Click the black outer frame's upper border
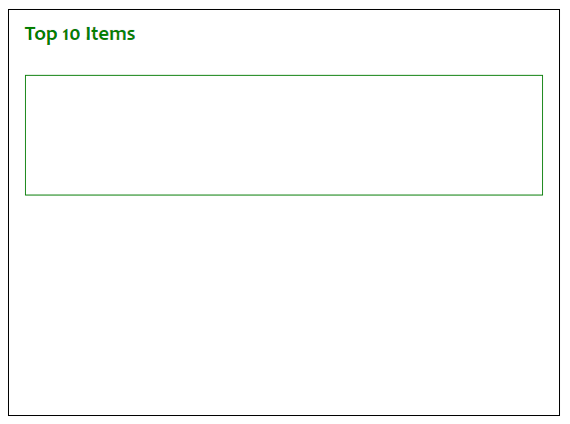 tap(284, 10)
